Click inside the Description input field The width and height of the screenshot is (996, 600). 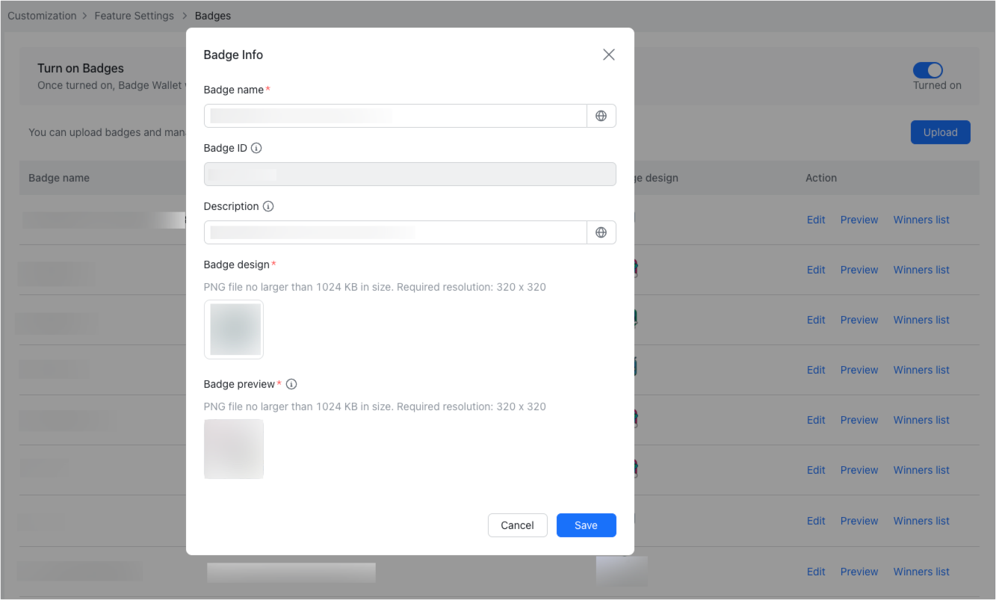(x=395, y=232)
